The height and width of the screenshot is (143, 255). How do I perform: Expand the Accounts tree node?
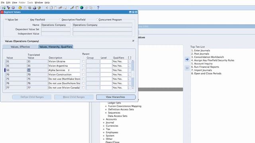(104, 119)
